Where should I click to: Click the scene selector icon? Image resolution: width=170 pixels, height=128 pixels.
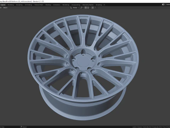pos(163,5)
